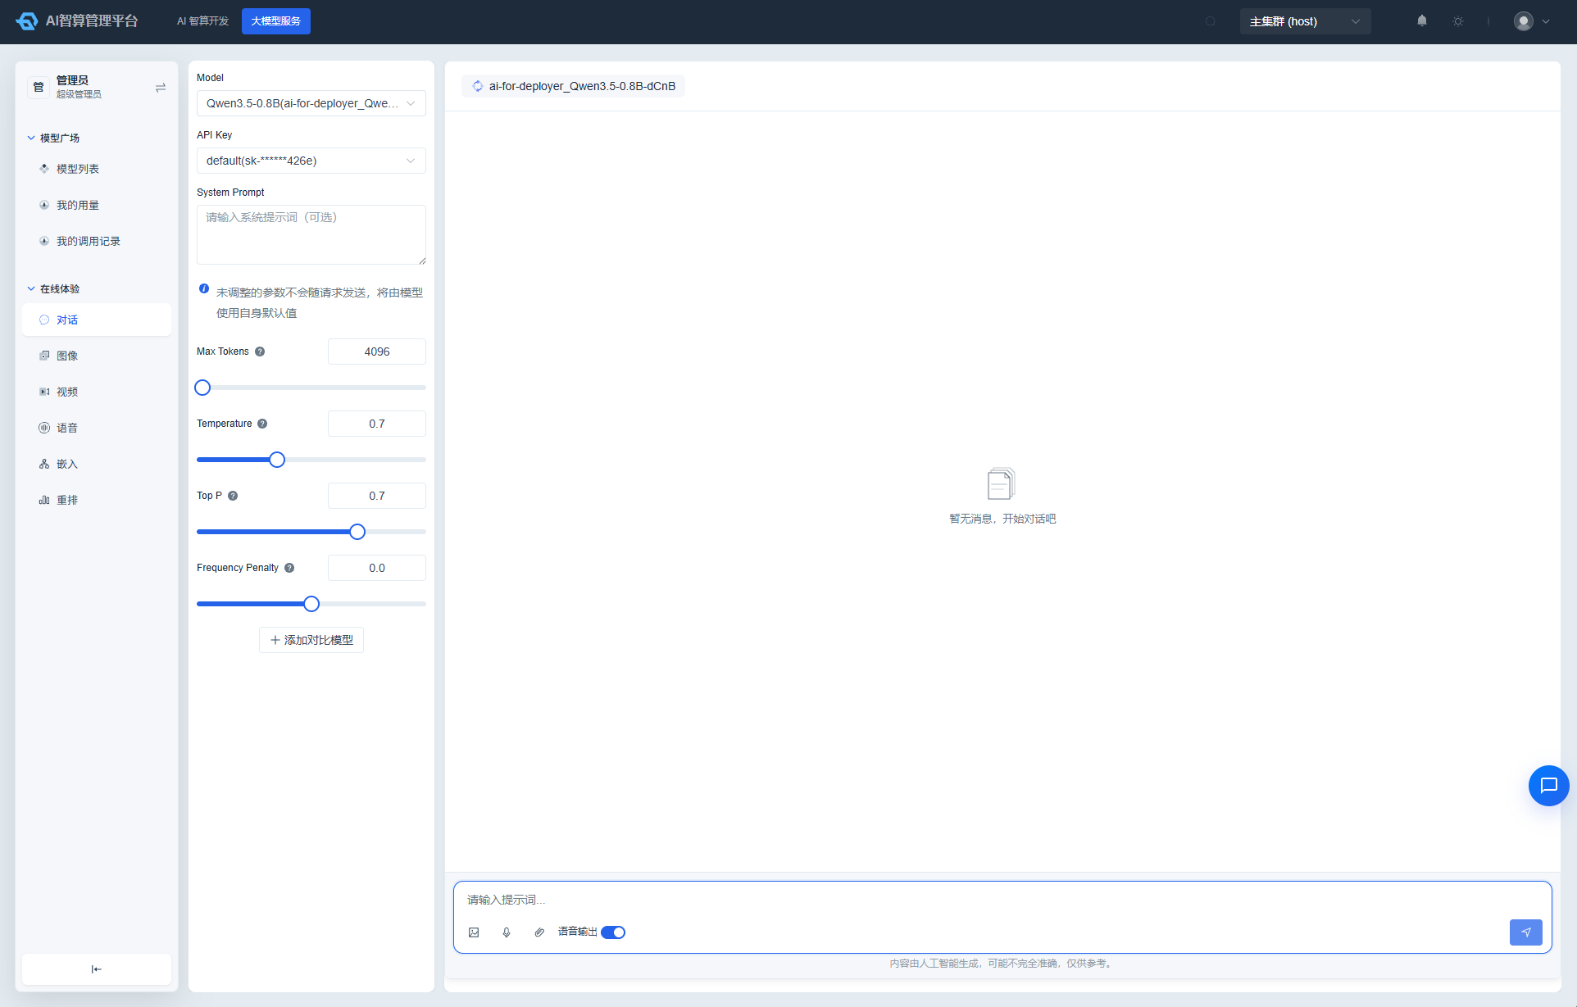The width and height of the screenshot is (1577, 1007).
Task: Go to 嵌入 in the sidebar
Action: [x=97, y=464]
